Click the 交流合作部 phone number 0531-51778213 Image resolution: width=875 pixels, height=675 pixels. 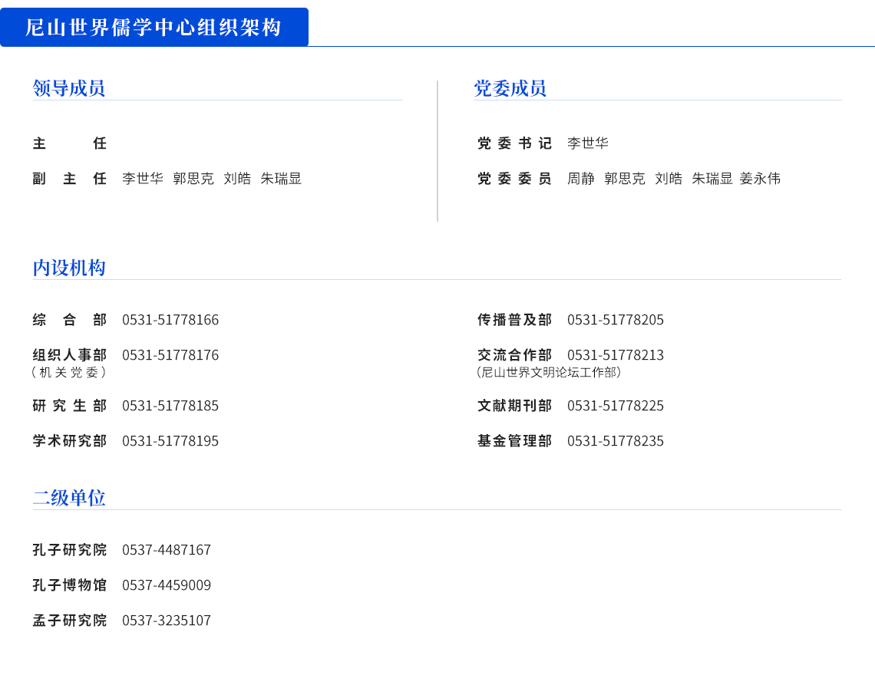tap(616, 355)
